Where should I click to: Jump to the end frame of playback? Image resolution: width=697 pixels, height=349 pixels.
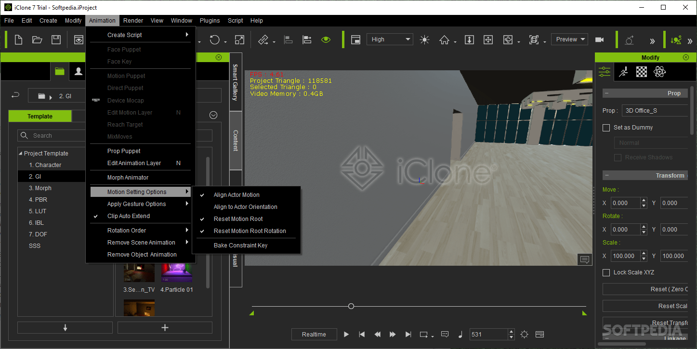(x=408, y=334)
